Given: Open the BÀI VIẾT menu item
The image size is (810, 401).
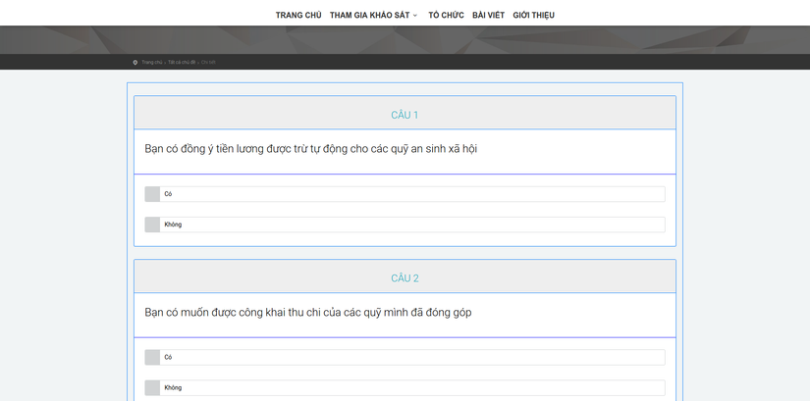Looking at the screenshot, I should tap(488, 15).
